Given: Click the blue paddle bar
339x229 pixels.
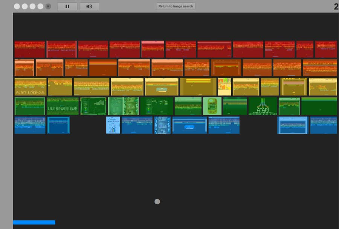Looking at the screenshot, I should pos(34,222).
